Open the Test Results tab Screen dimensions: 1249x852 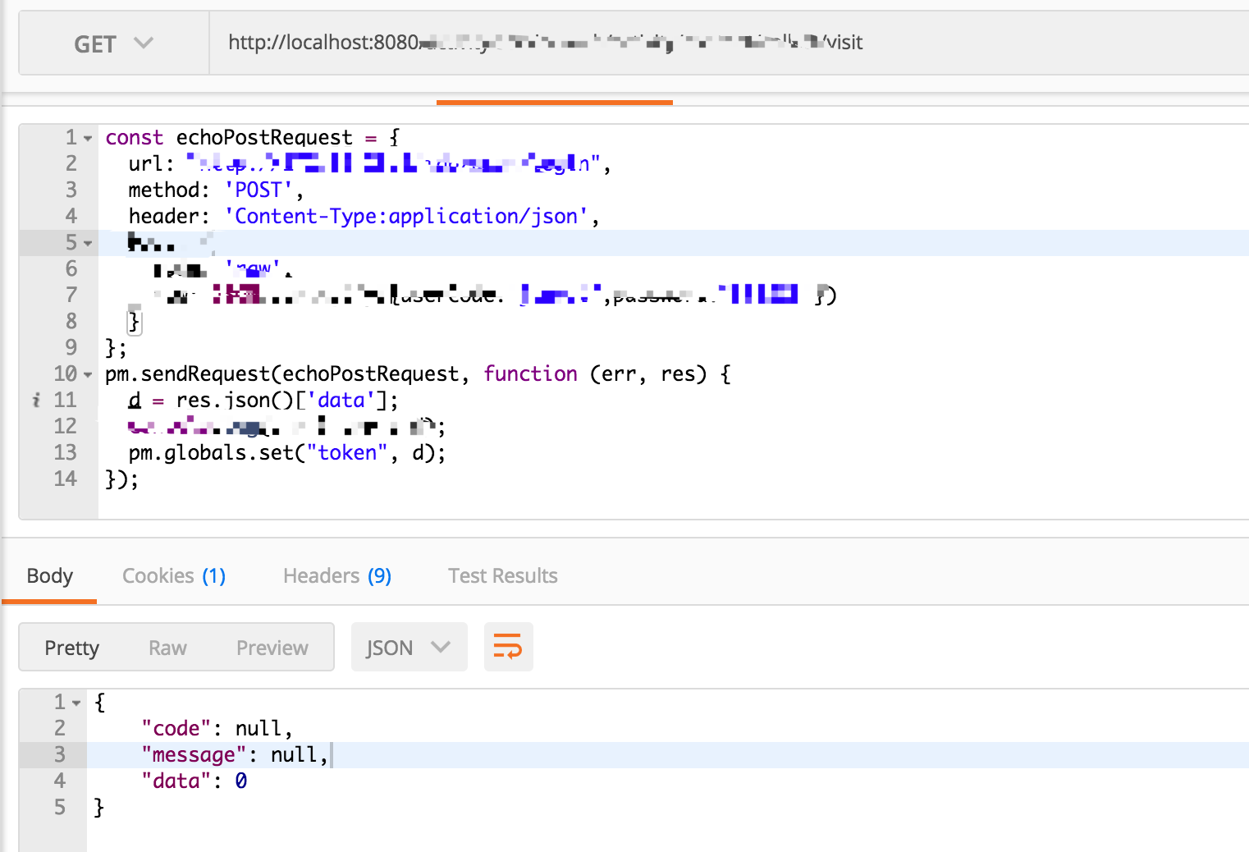(x=503, y=576)
